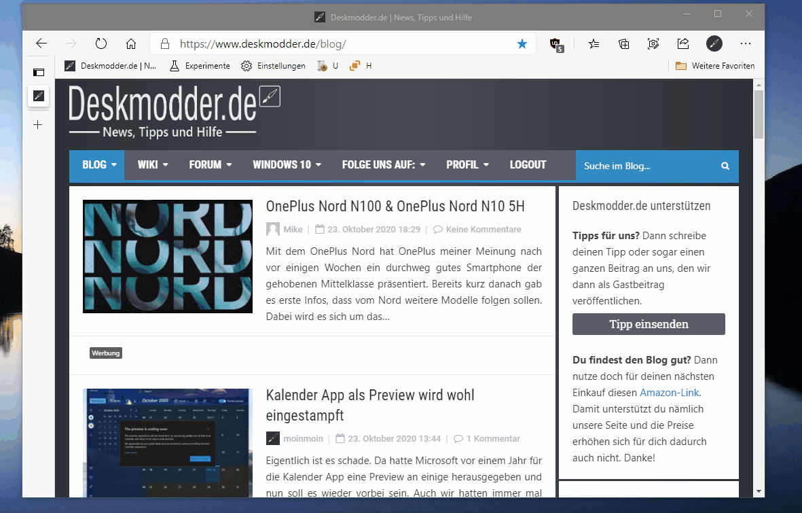
Task: Click the Mike author avatar image
Action: pyautogui.click(x=272, y=230)
